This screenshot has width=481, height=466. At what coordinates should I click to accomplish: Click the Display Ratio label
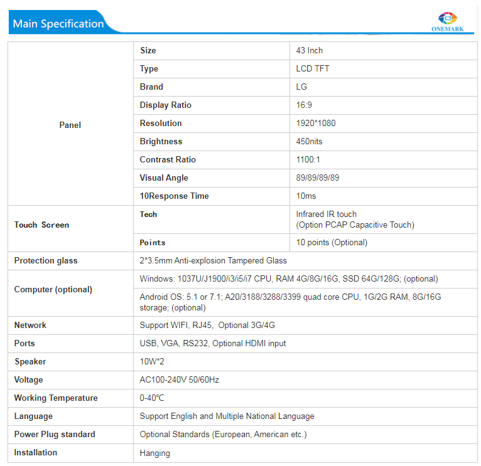(165, 105)
